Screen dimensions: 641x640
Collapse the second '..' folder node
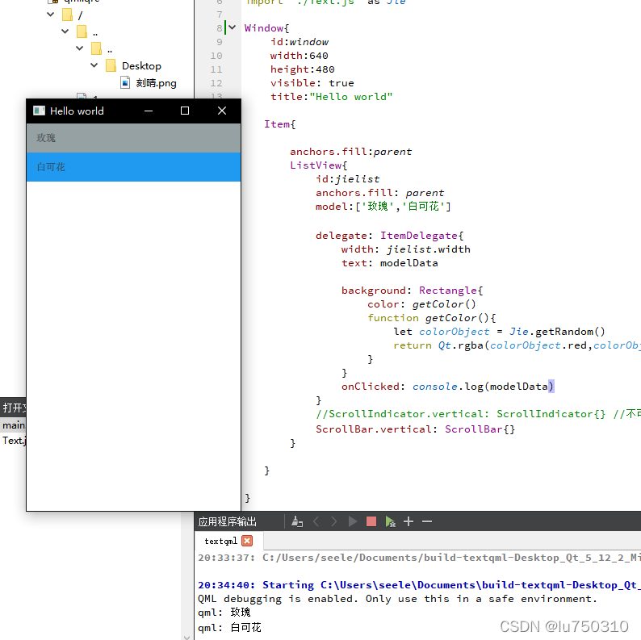click(x=80, y=48)
